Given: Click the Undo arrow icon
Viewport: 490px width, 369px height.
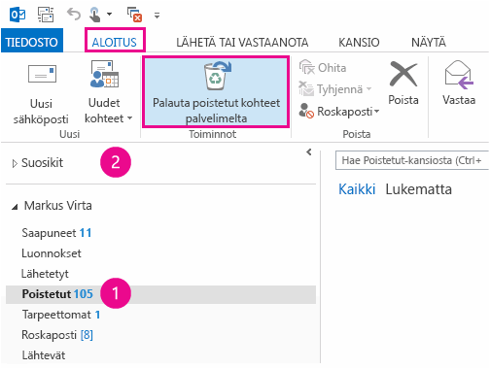Looking at the screenshot, I should (73, 15).
